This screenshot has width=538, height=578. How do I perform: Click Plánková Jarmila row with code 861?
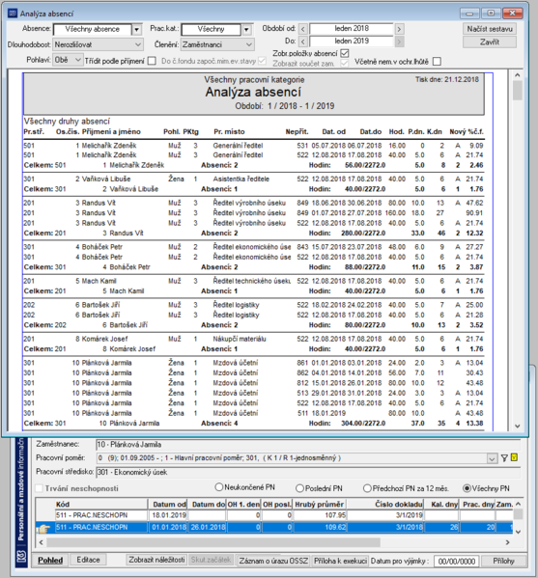[253, 363]
